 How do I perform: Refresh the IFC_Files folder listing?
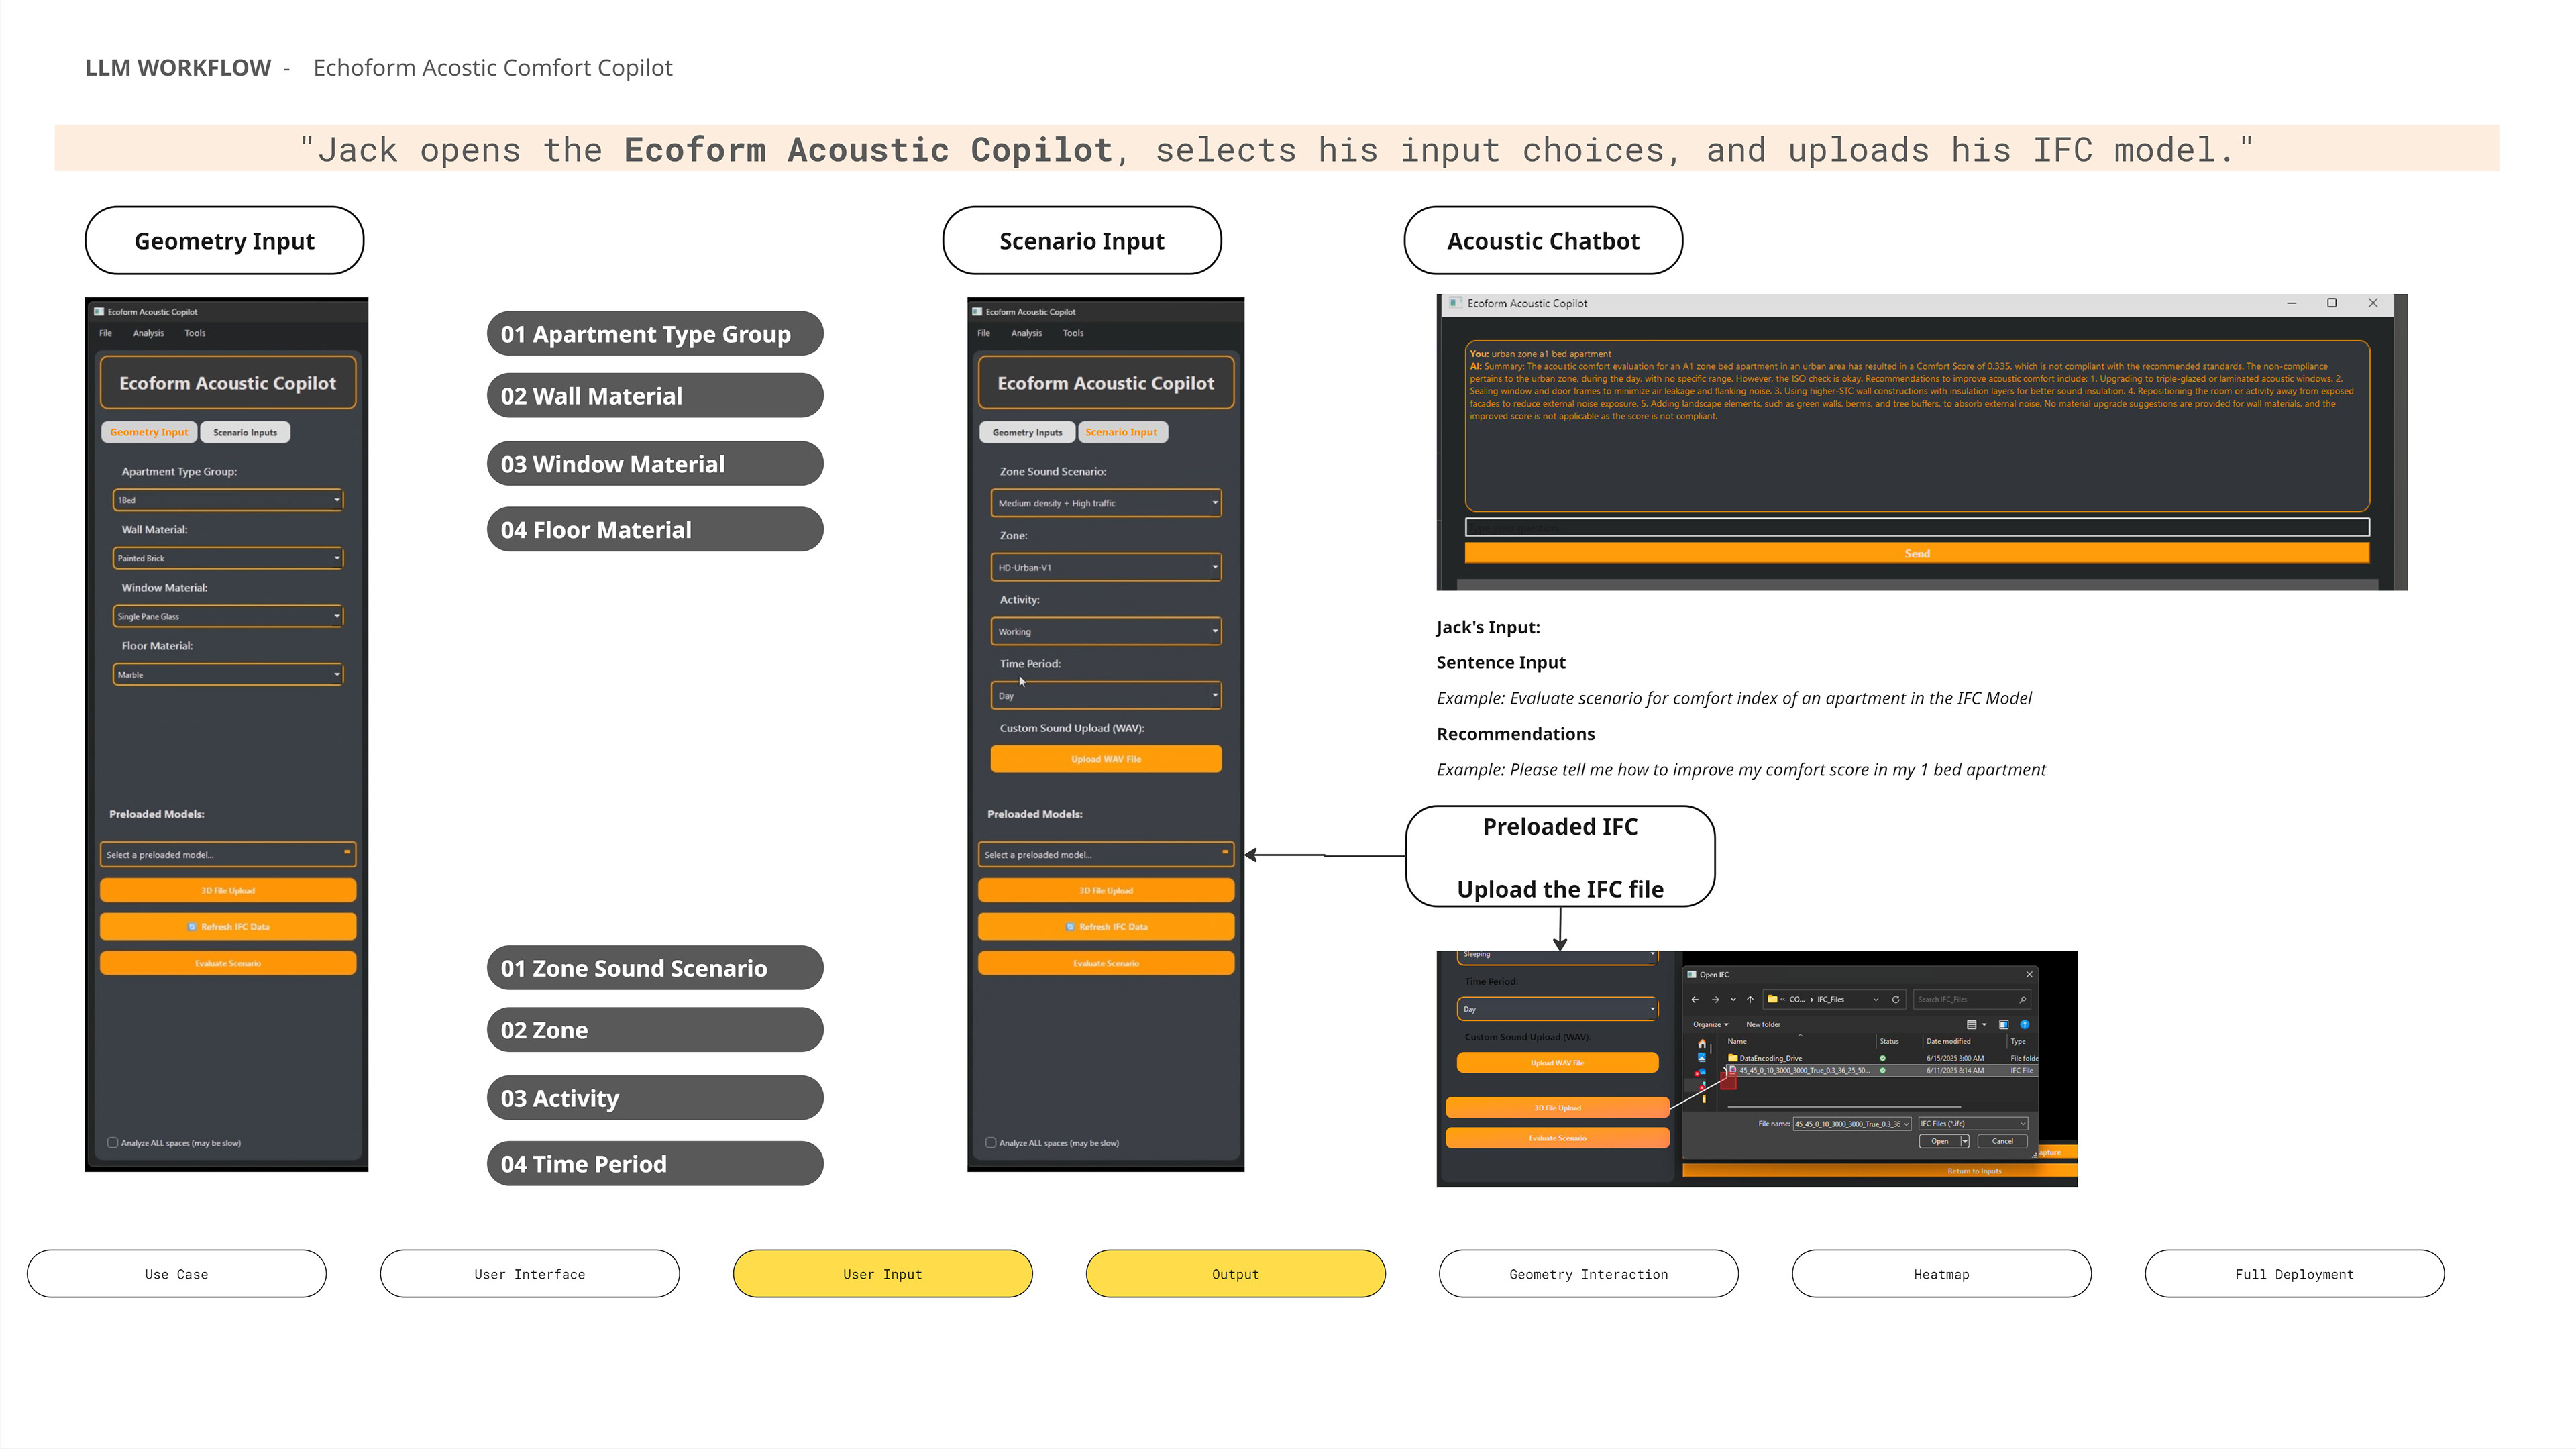click(1896, 999)
